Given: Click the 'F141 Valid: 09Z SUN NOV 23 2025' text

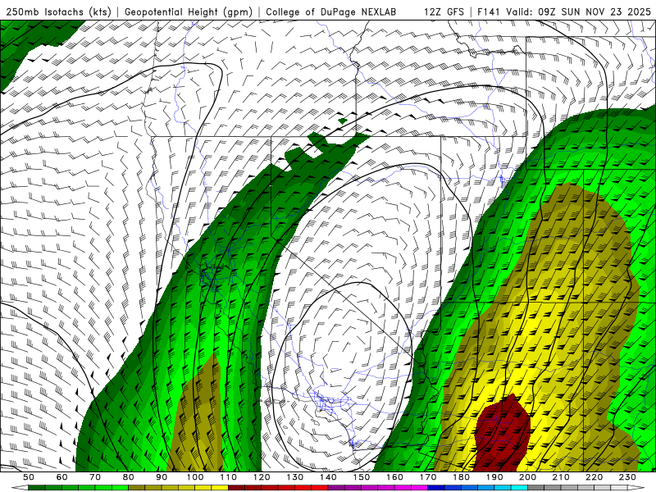Looking at the screenshot, I should (564, 12).
